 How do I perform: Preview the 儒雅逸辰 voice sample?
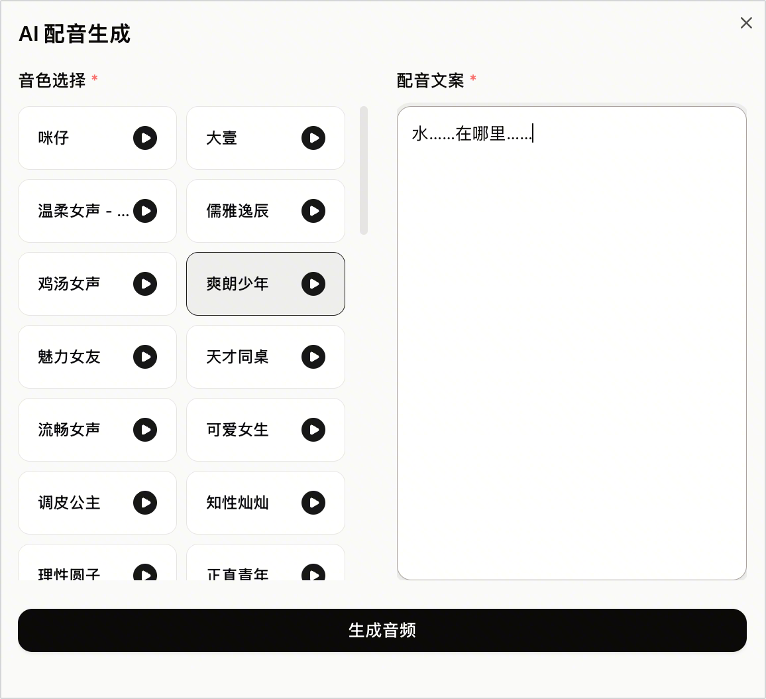pyautogui.click(x=313, y=211)
